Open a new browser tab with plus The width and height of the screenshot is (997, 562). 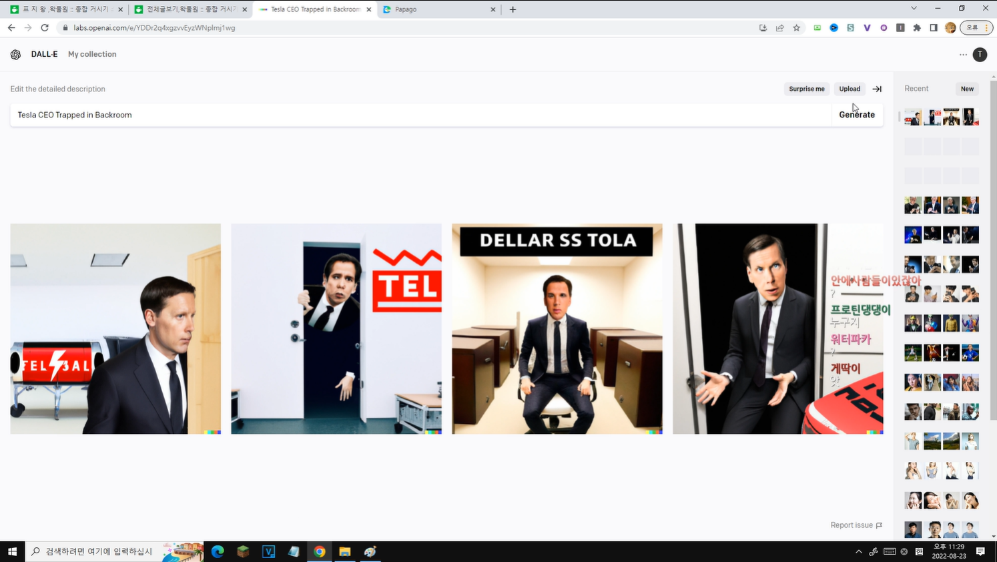[513, 9]
